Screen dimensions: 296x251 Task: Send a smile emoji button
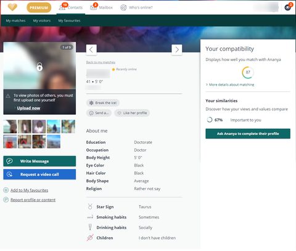click(x=99, y=113)
